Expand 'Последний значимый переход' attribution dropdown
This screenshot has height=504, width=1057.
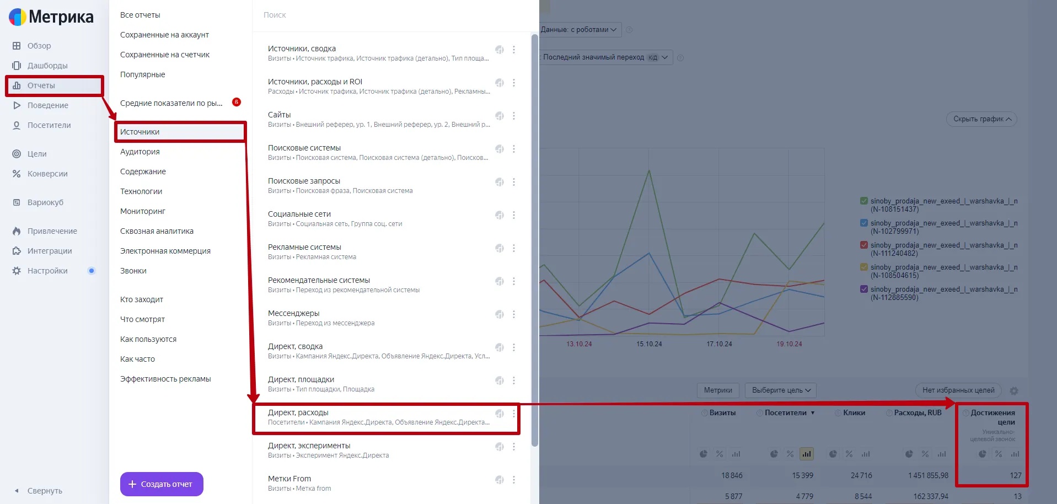pos(605,57)
